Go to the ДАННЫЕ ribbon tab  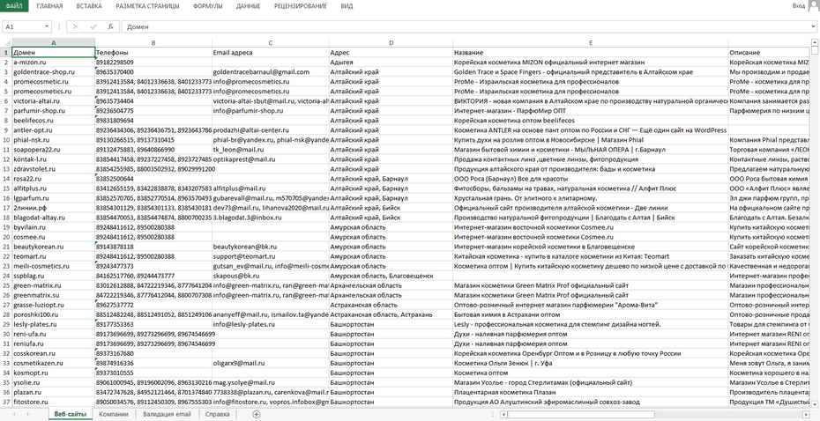tap(249, 6)
